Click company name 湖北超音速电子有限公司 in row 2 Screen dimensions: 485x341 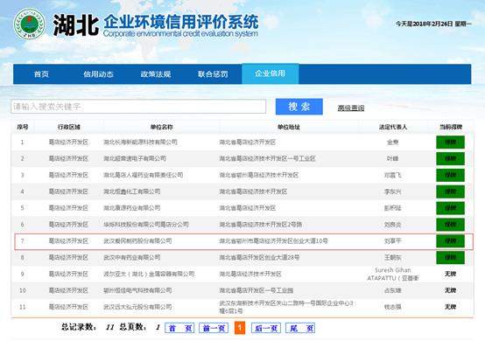point(135,159)
